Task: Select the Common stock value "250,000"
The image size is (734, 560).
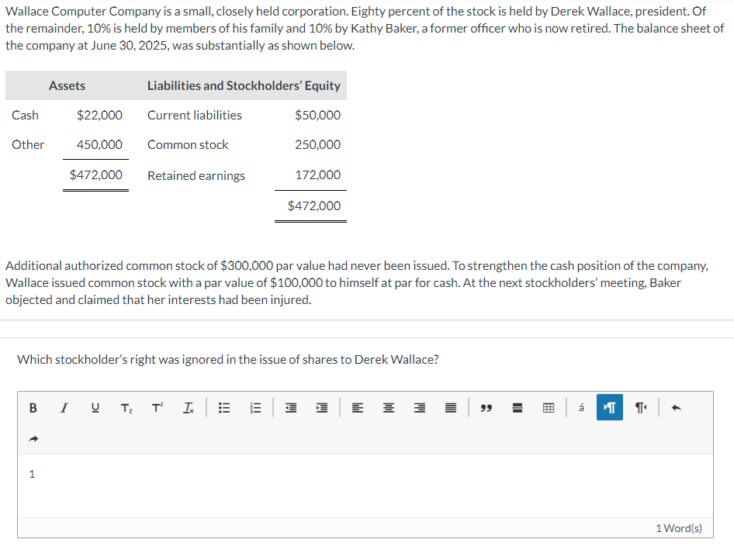Action: pyautogui.click(x=318, y=144)
